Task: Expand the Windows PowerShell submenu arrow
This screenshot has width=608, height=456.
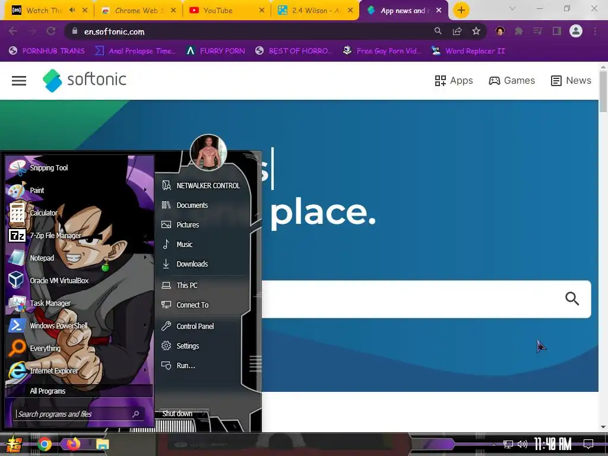Action: pos(145,326)
